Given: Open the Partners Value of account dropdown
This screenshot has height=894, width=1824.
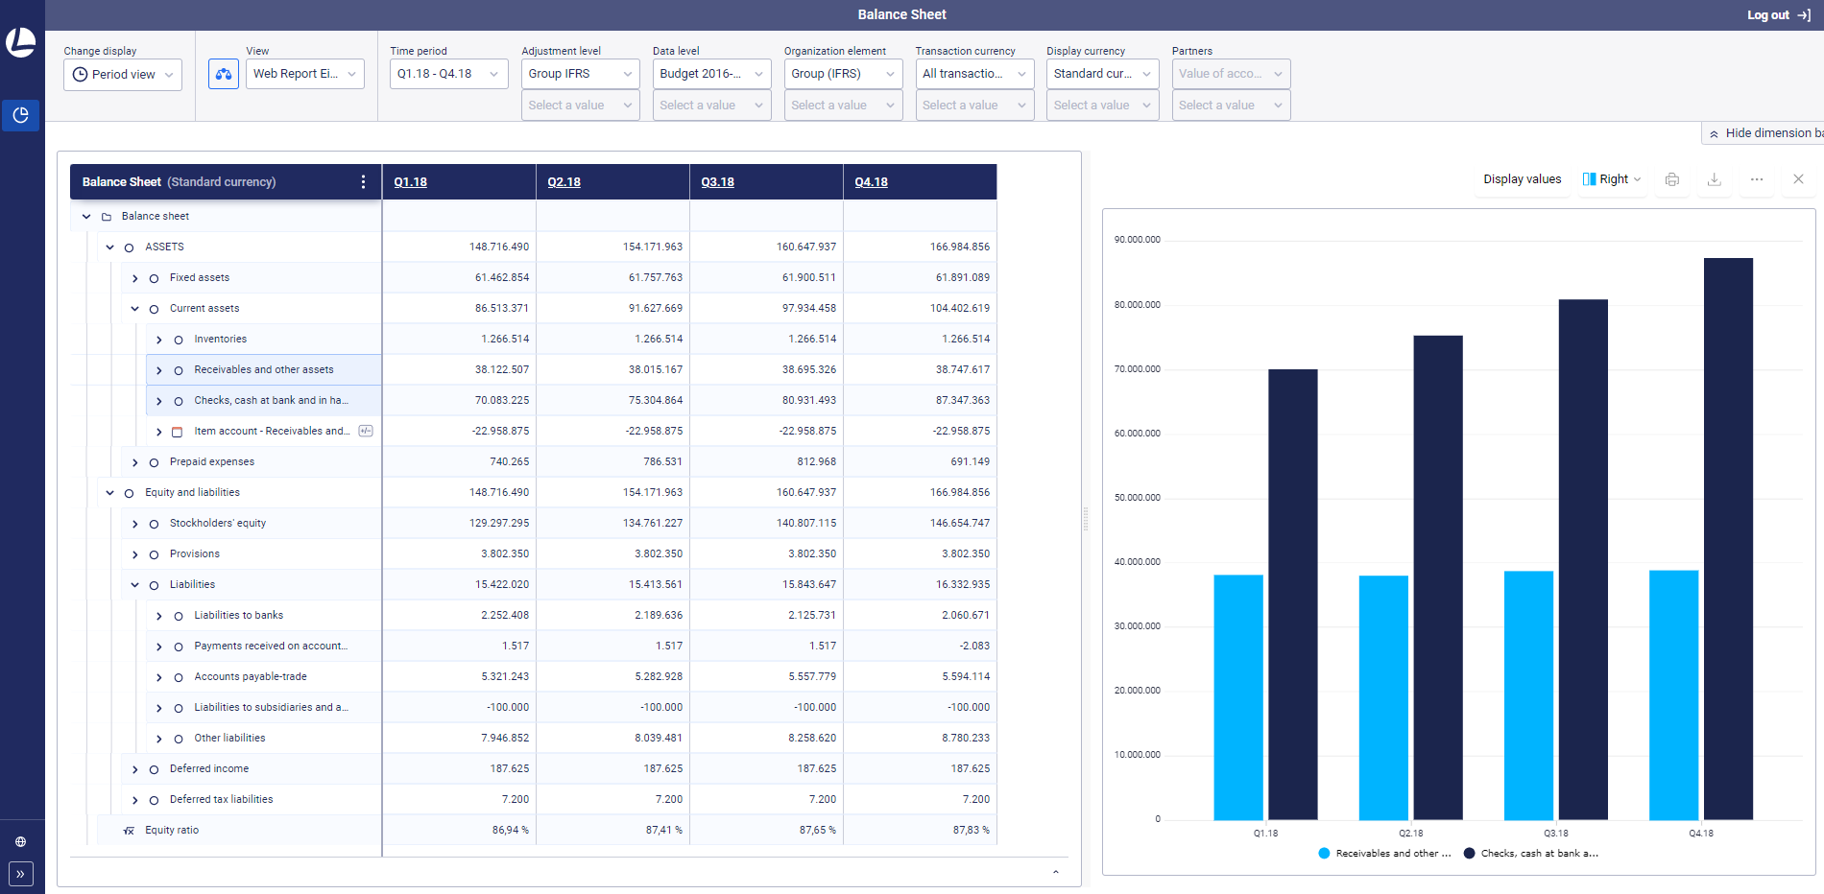Looking at the screenshot, I should tap(1231, 74).
